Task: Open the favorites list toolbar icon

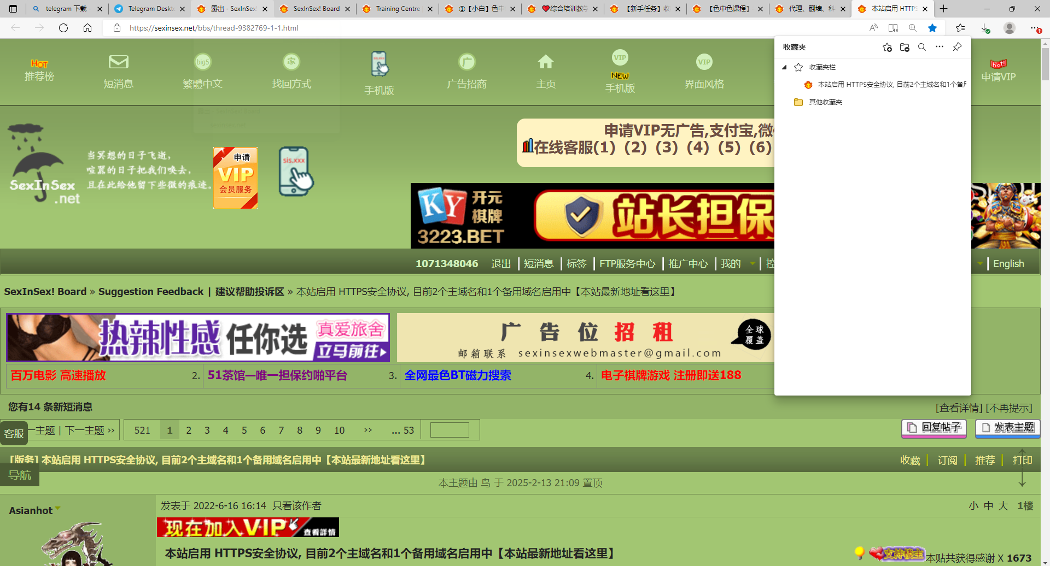Action: pos(960,28)
